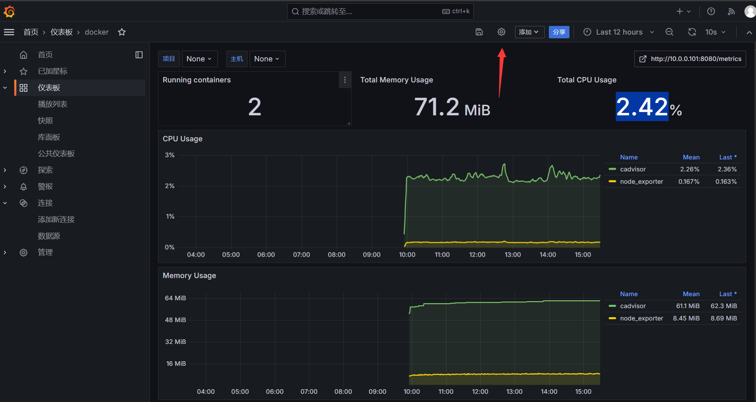Focus the 搜索或跳转至 search field
This screenshot has height=402, width=756.
(380, 12)
